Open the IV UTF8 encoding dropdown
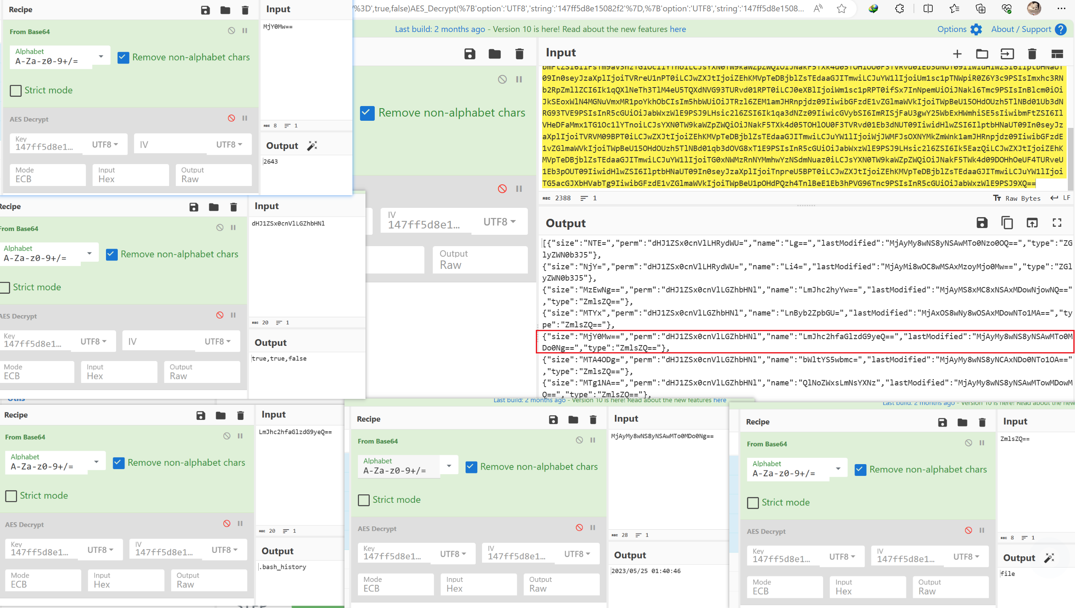This screenshot has width=1075, height=608. pyautogui.click(x=228, y=144)
